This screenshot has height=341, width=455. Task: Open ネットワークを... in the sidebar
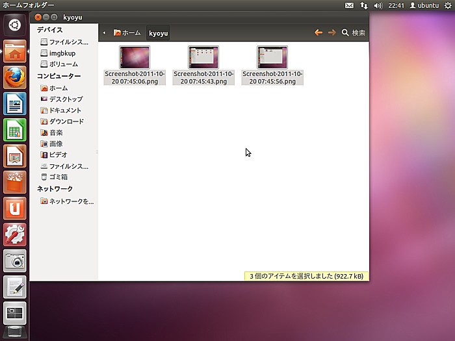(67, 201)
